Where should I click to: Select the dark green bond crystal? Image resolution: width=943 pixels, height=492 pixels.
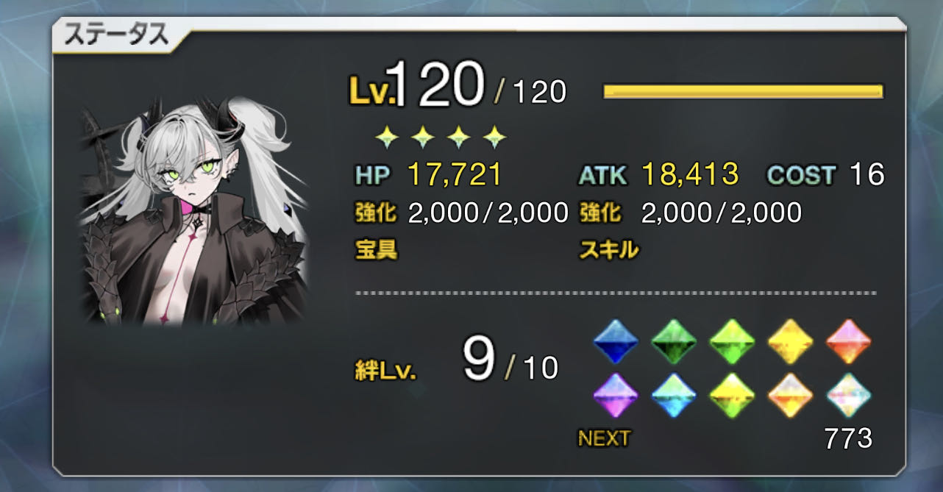point(674,342)
